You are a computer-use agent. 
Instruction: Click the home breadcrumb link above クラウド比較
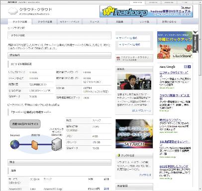pos(8,28)
